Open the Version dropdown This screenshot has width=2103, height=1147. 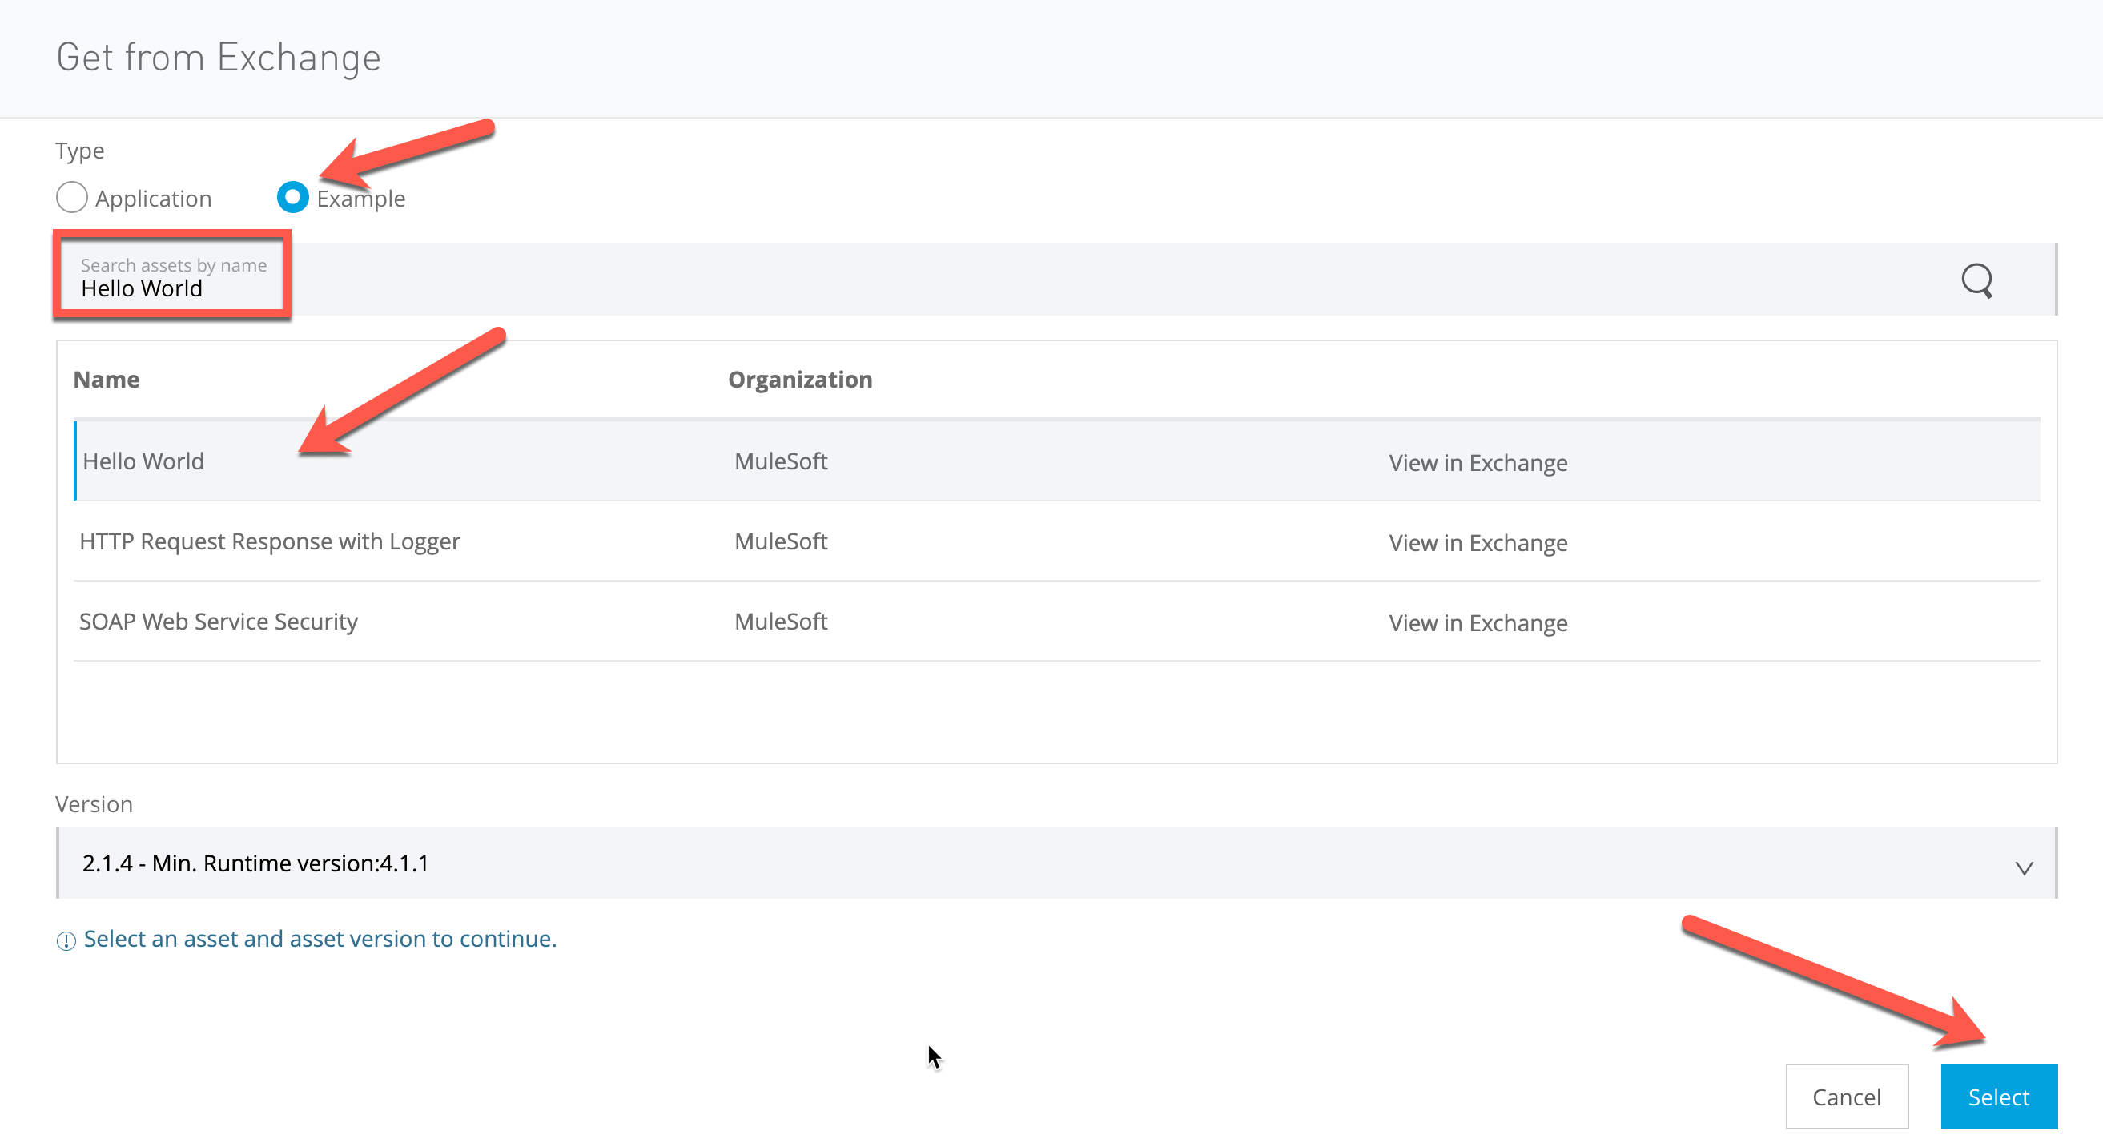click(x=1056, y=863)
